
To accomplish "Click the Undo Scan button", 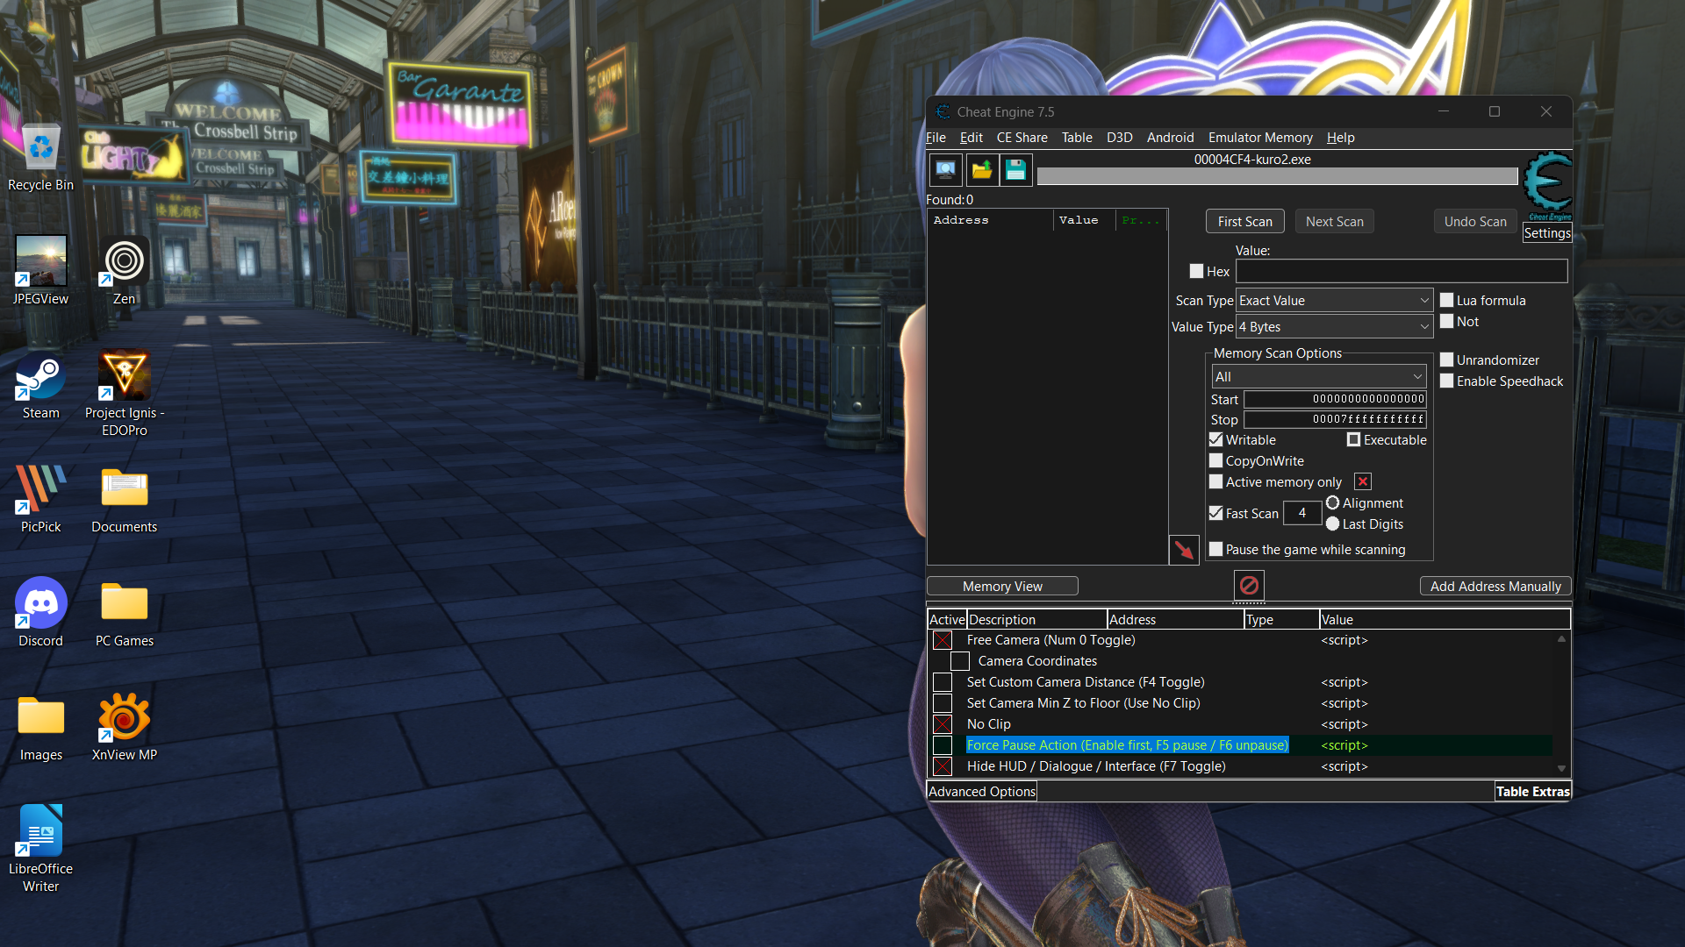I will 1475,221.
